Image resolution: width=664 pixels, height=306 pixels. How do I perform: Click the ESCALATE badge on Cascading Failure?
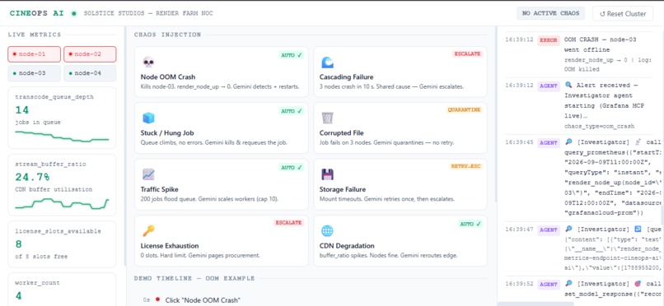pyautogui.click(x=467, y=54)
